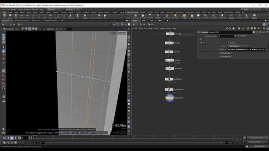Select the File shelf tool
This screenshot has height=151, width=269.
click(105, 16)
